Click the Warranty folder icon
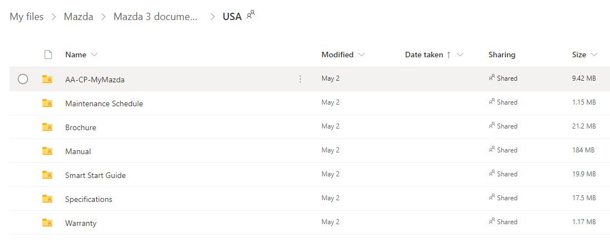 [47, 223]
